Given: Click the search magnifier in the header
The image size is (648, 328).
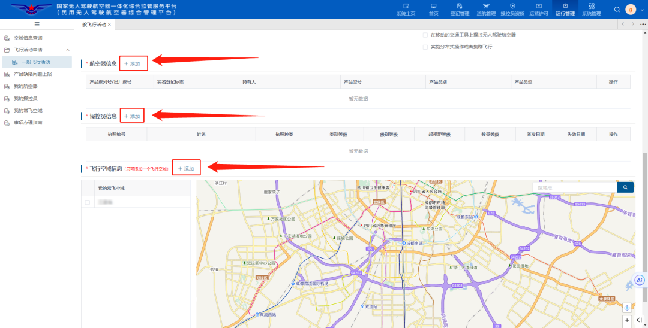Looking at the screenshot, I should (617, 9).
